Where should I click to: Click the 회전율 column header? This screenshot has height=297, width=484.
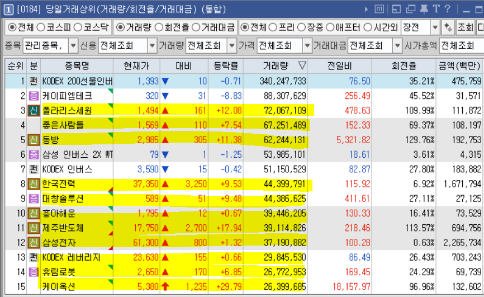[404, 66]
